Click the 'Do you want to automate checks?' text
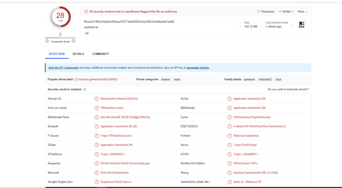The width and height of the screenshot is (342, 188). point(288,89)
